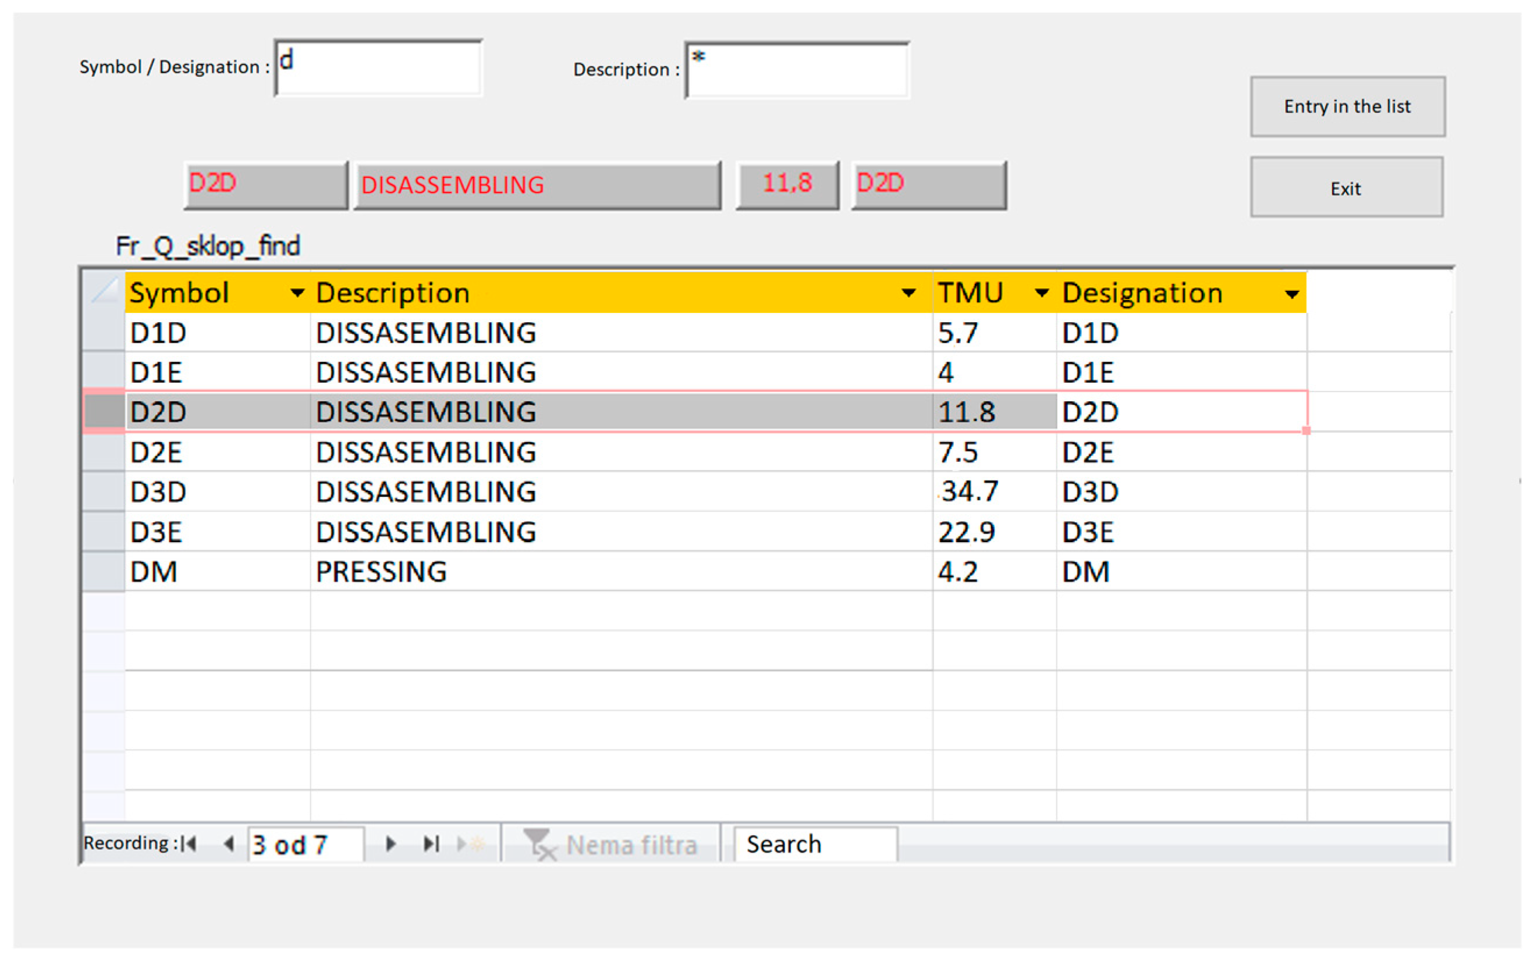
Task: Select row selector for D3E record
Action: [104, 532]
